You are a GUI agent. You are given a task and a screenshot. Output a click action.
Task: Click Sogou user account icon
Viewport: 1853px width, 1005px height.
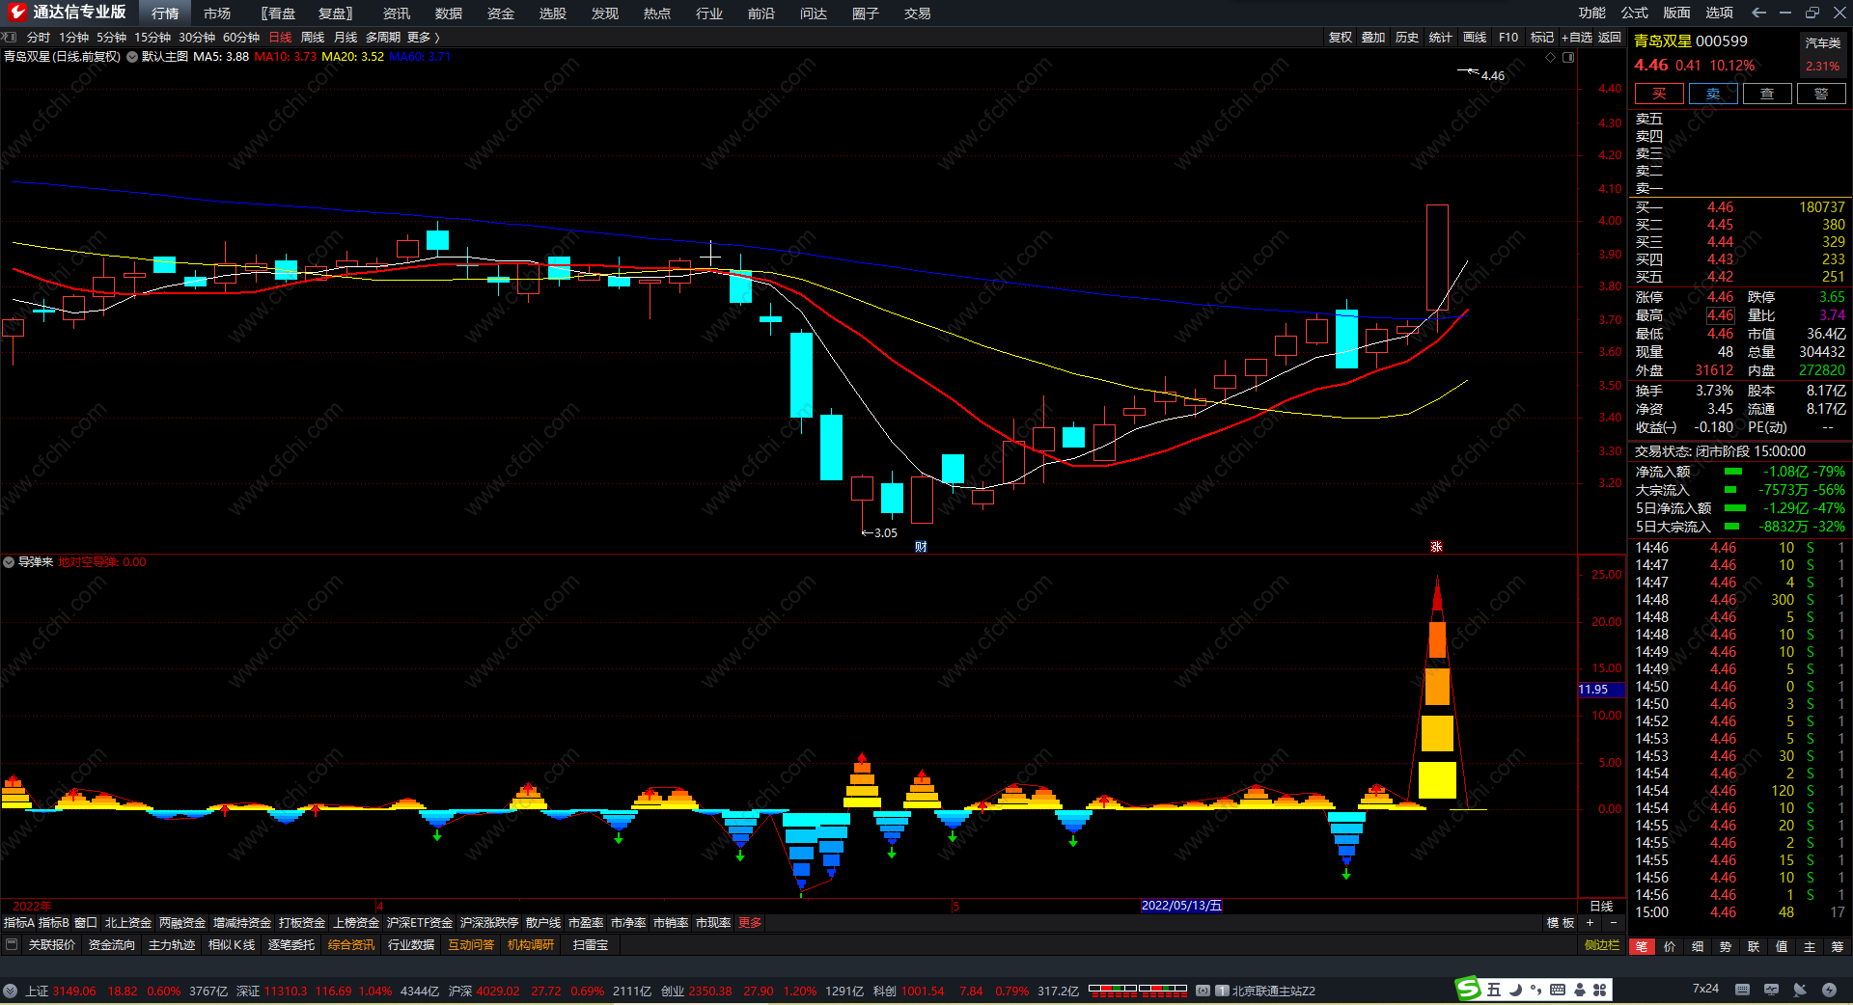click(1579, 990)
